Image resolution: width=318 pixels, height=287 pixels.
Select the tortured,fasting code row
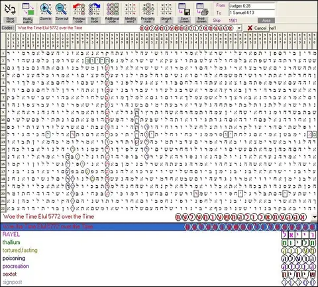[x=159, y=251]
